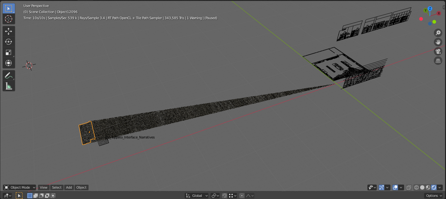Activate the Move tool
446x199 pixels.
coord(9,31)
